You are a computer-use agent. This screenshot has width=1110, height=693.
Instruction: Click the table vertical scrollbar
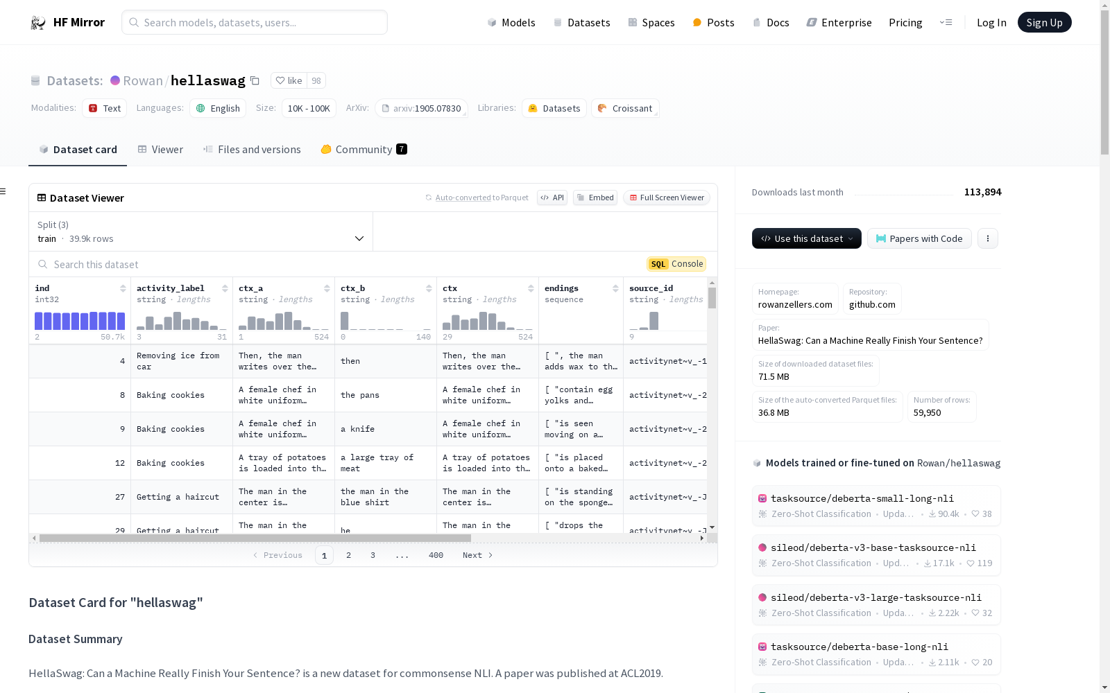[712, 298]
